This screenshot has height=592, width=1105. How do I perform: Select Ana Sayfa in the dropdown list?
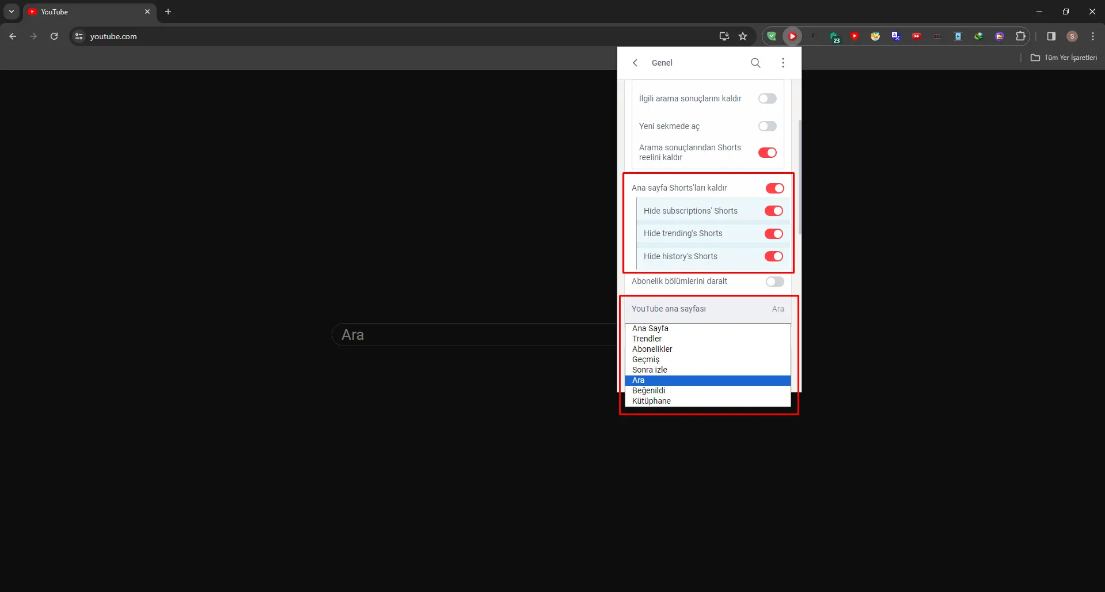[708, 328]
